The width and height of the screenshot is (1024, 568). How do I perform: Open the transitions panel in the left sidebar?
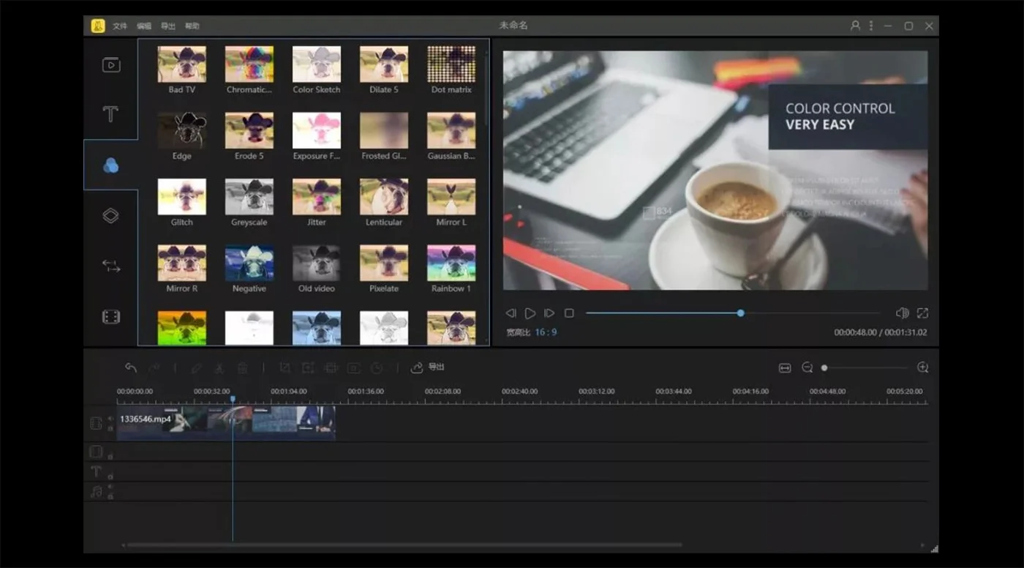[x=110, y=266]
